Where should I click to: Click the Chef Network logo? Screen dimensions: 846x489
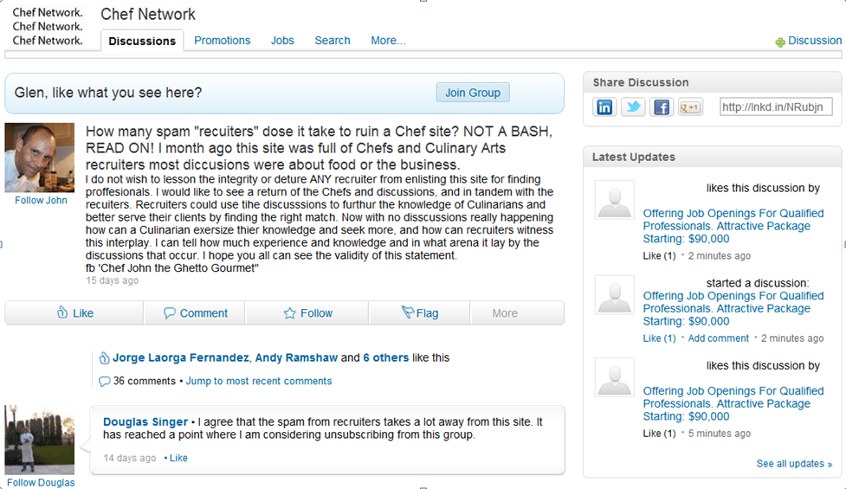[48, 27]
